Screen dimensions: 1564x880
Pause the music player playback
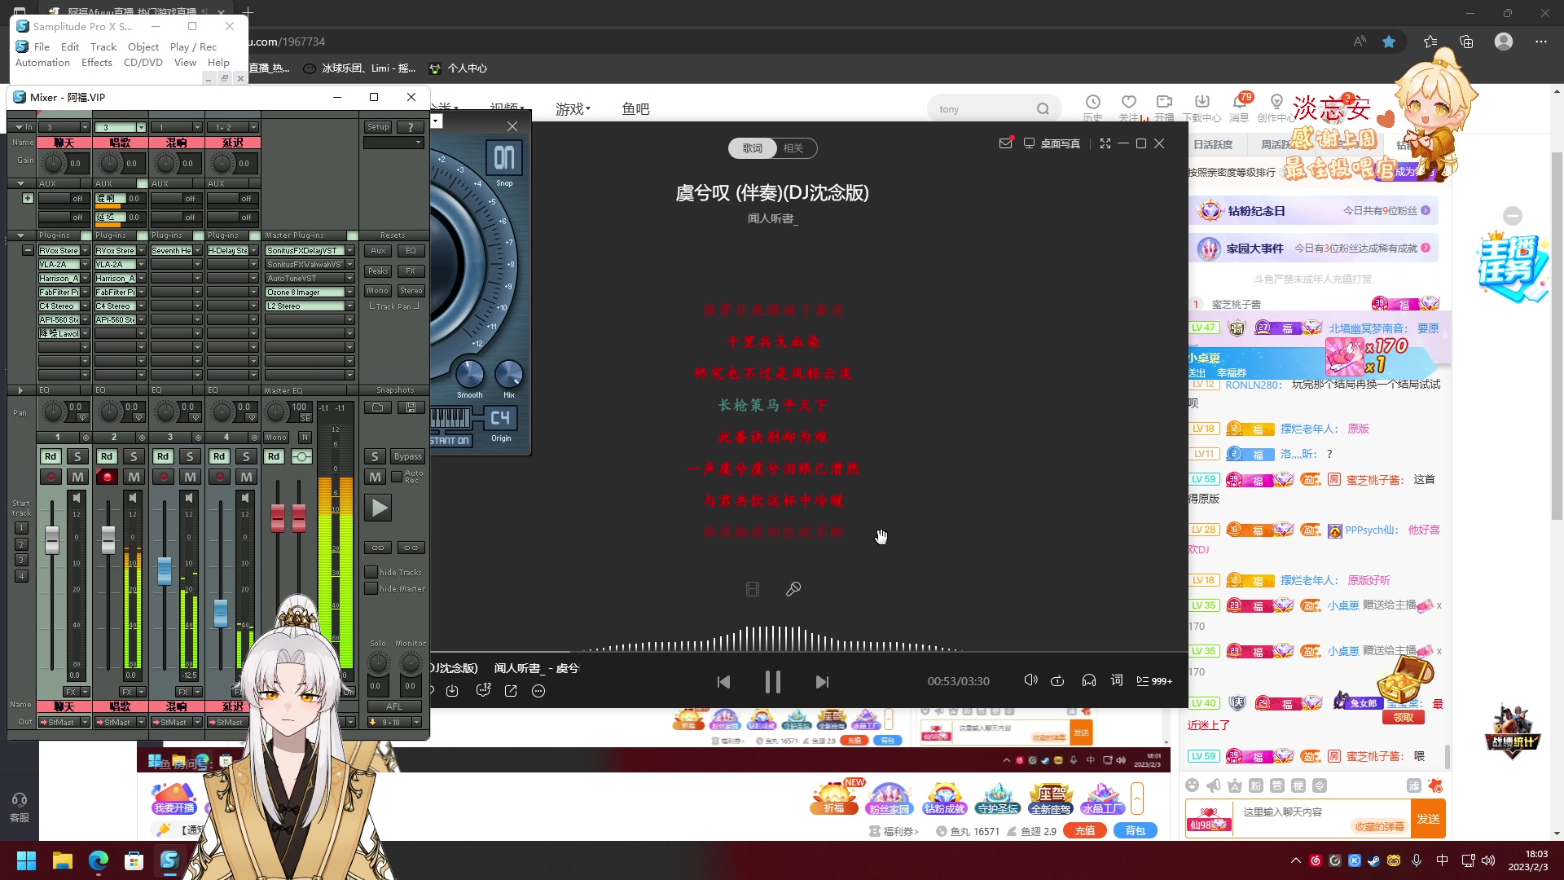(772, 682)
